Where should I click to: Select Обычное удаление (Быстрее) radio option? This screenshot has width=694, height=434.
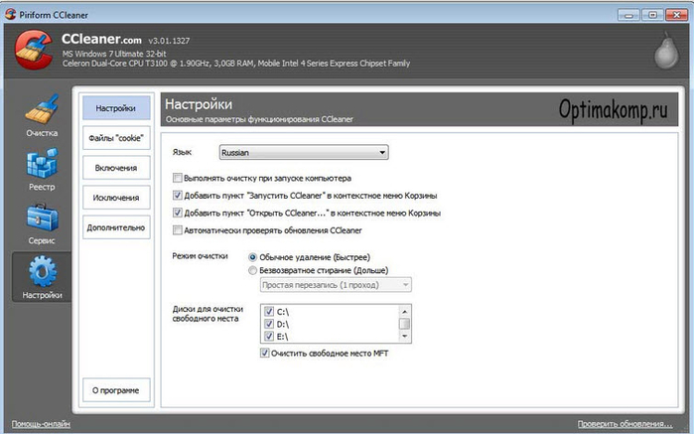pyautogui.click(x=253, y=257)
